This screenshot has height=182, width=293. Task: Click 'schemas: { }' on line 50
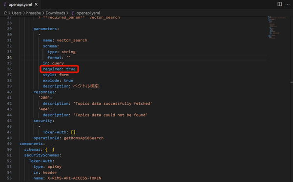(40, 149)
